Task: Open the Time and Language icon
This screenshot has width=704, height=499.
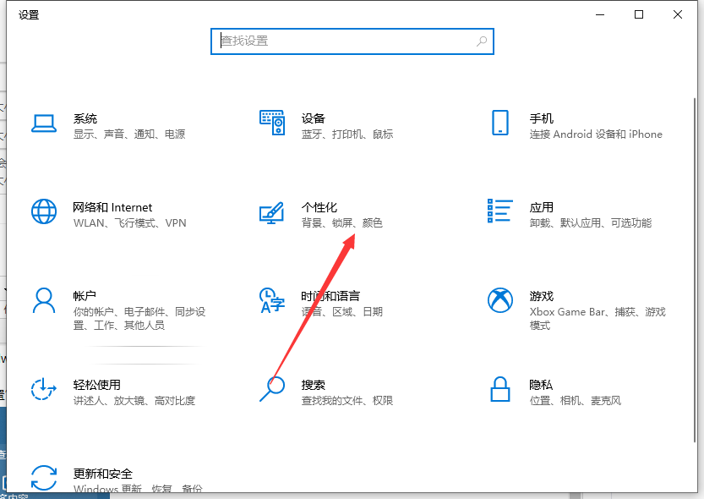Action: [x=272, y=300]
